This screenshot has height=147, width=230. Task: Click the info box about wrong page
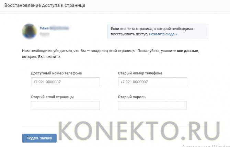click(158, 31)
